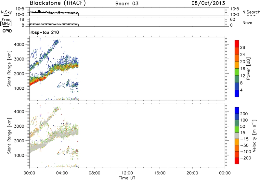Click the '4' power colorbar tick label

click(x=241, y=90)
